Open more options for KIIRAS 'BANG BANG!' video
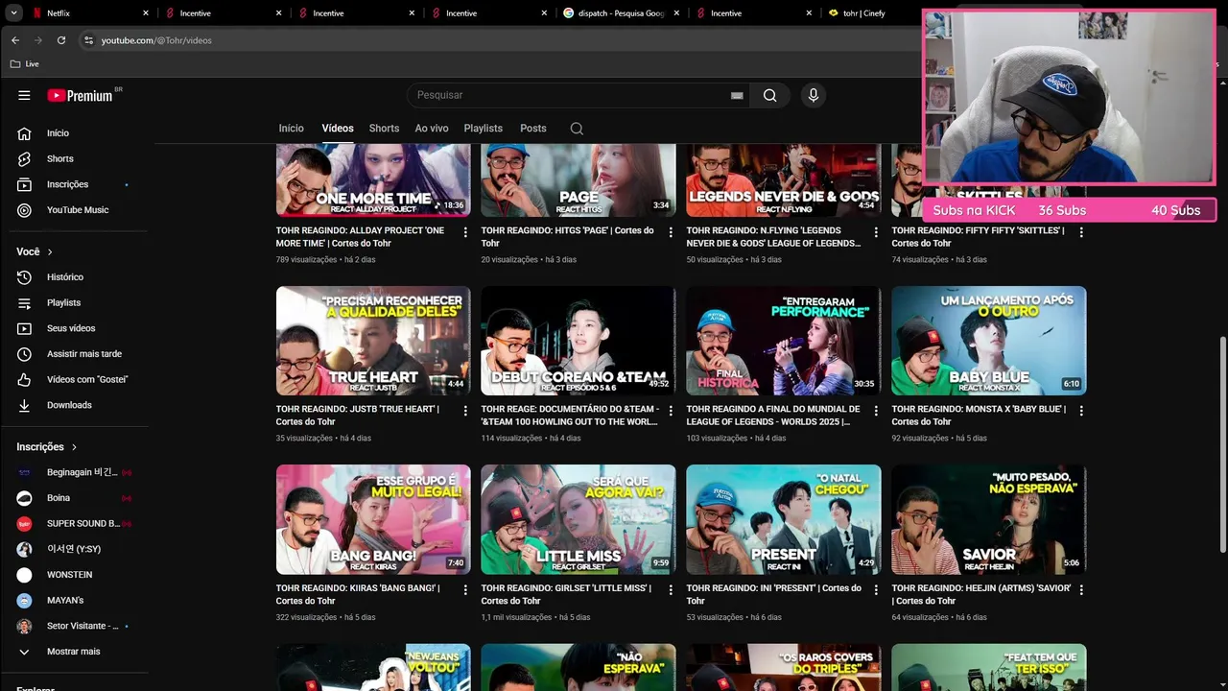The width and height of the screenshot is (1228, 691). (x=465, y=590)
